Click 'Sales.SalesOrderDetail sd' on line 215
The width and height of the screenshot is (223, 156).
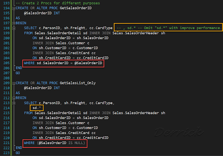coord(61,113)
